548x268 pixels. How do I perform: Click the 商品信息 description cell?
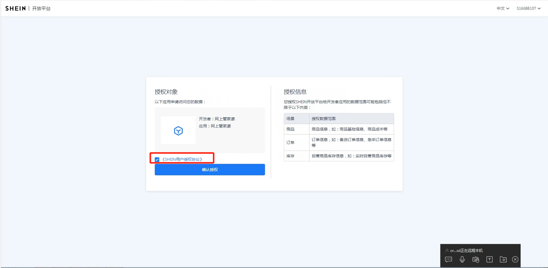(x=351, y=129)
